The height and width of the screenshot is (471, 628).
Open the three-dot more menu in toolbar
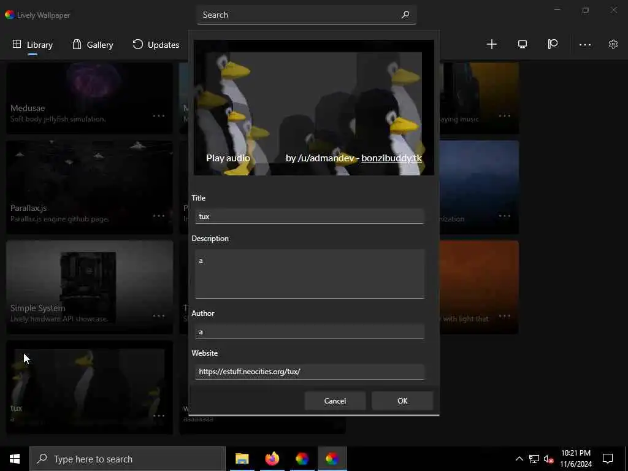coord(585,45)
